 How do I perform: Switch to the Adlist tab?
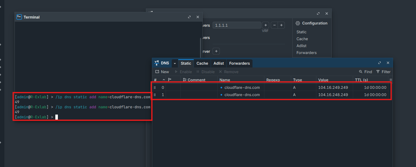pyautogui.click(x=219, y=63)
